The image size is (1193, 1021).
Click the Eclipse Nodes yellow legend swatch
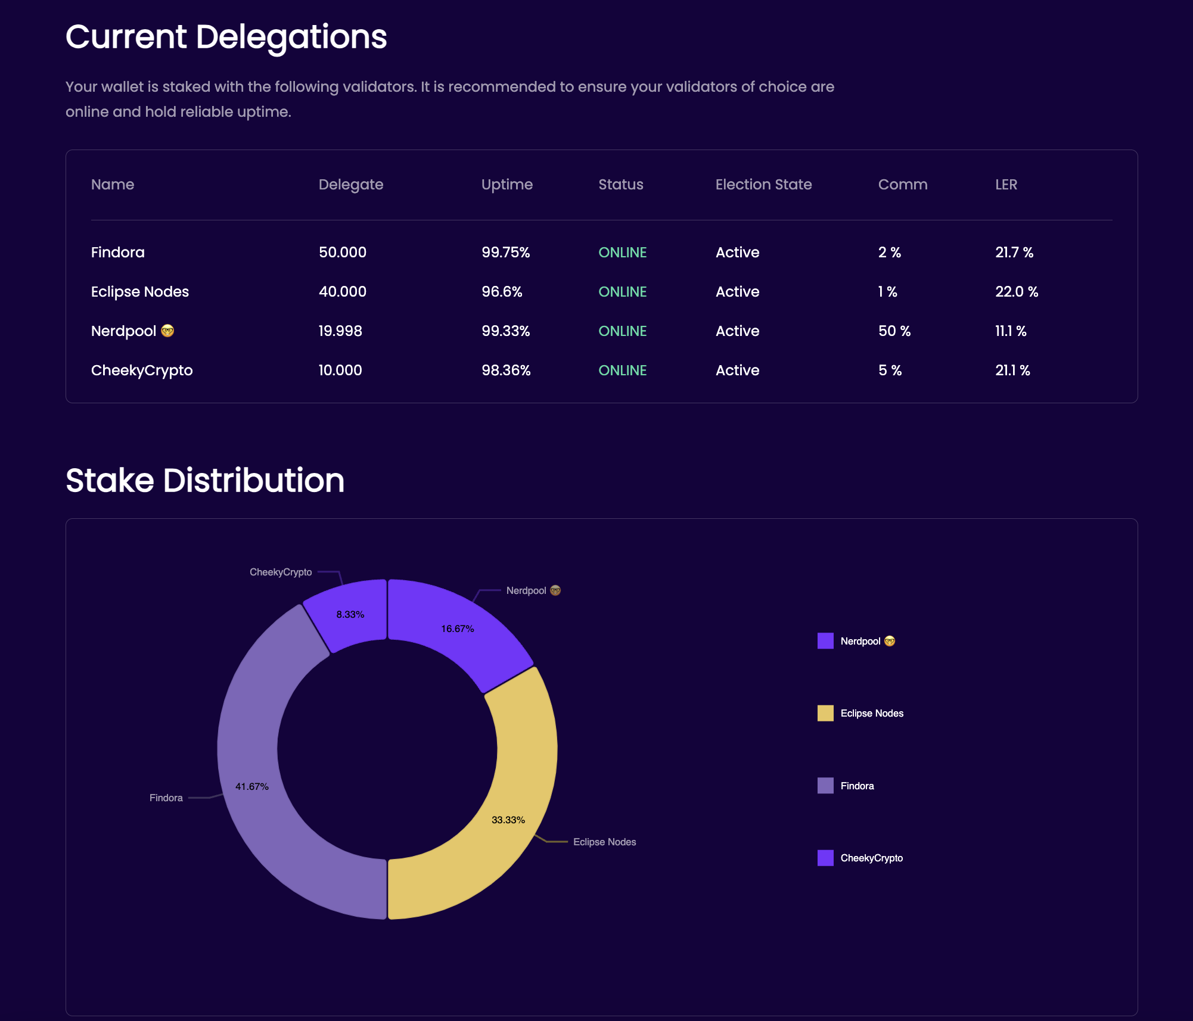click(825, 713)
